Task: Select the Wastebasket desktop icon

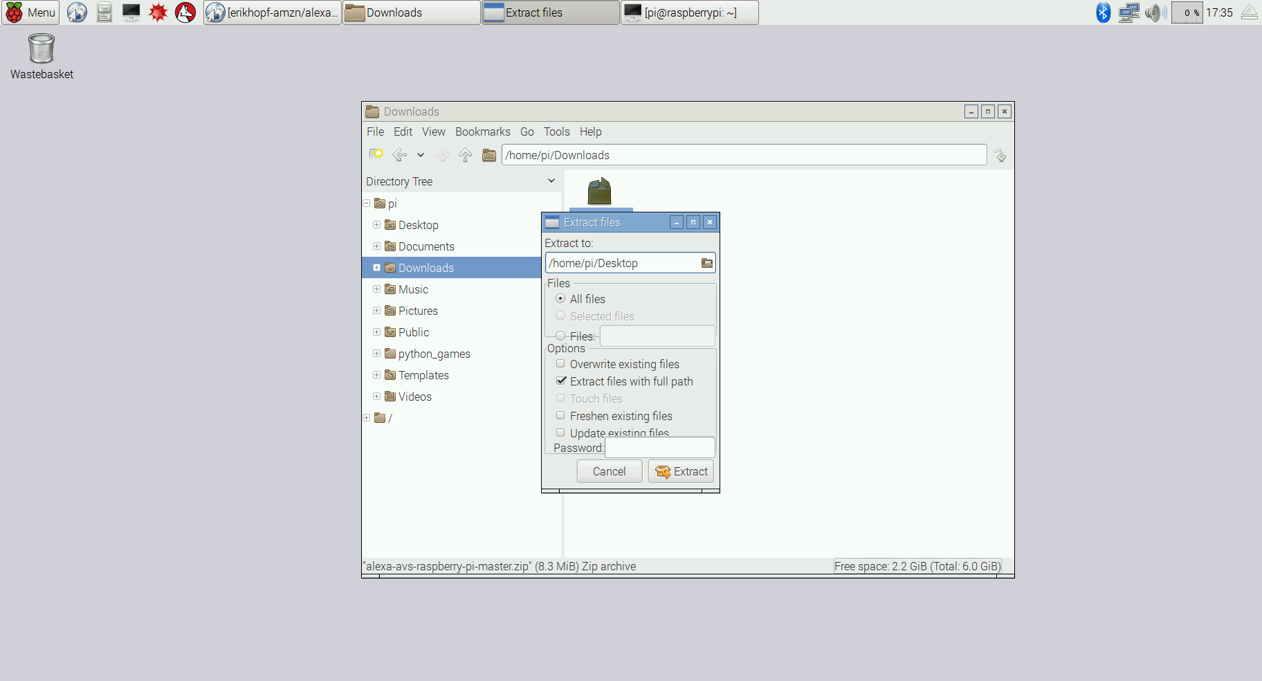Action: point(42,57)
